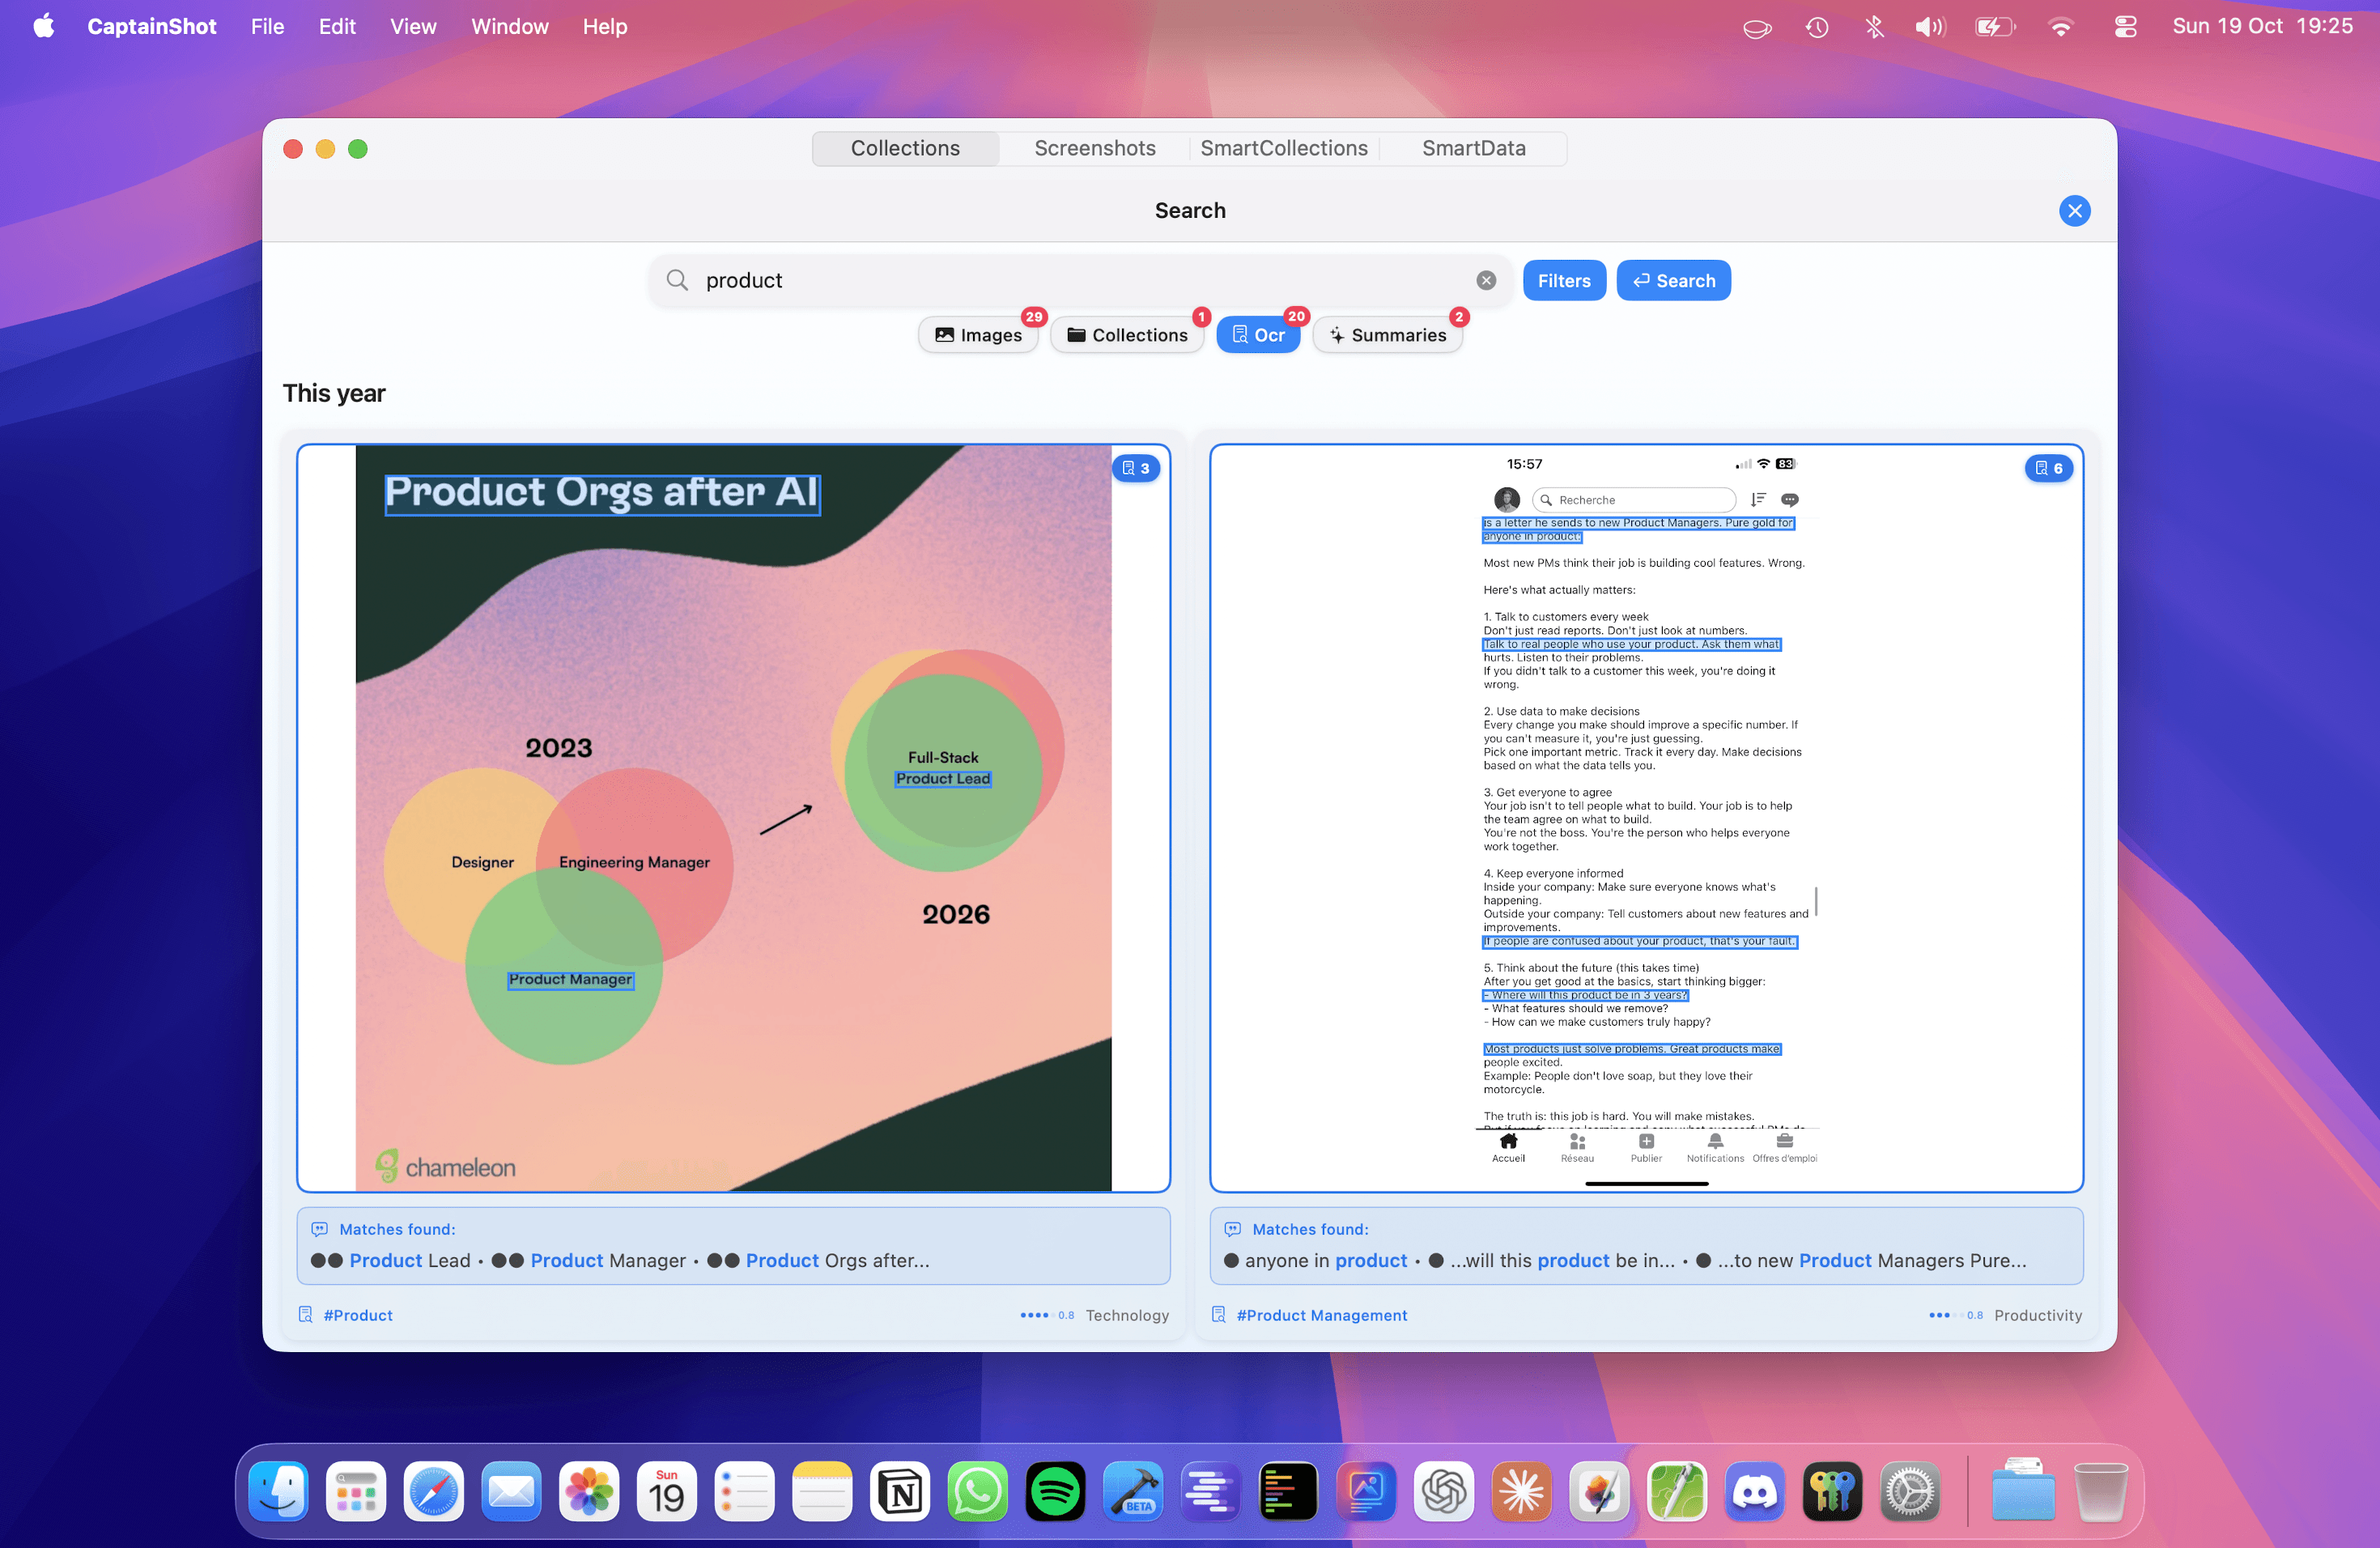Click the magnifying glass search icon
The width and height of the screenshot is (2380, 1548).
[x=677, y=280]
